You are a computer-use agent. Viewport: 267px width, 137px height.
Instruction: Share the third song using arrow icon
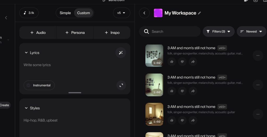click(193, 120)
